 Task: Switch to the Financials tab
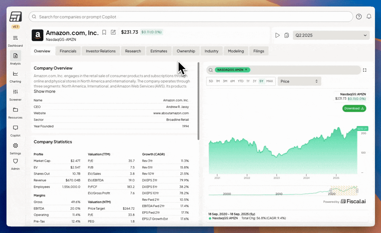(68, 51)
